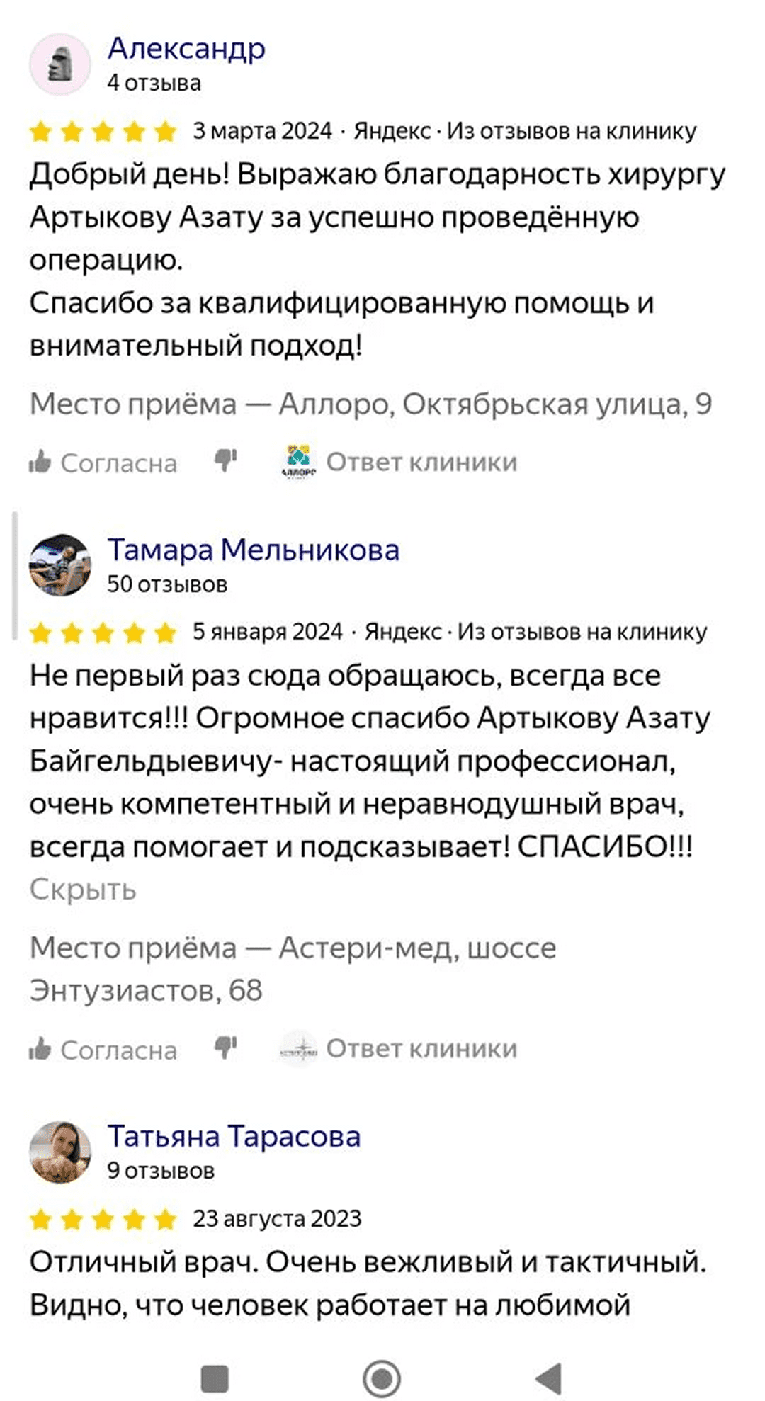Viewport: 765px width, 1401px height.
Task: Collapse Тамара's review with Скрыть
Action: click(x=83, y=890)
